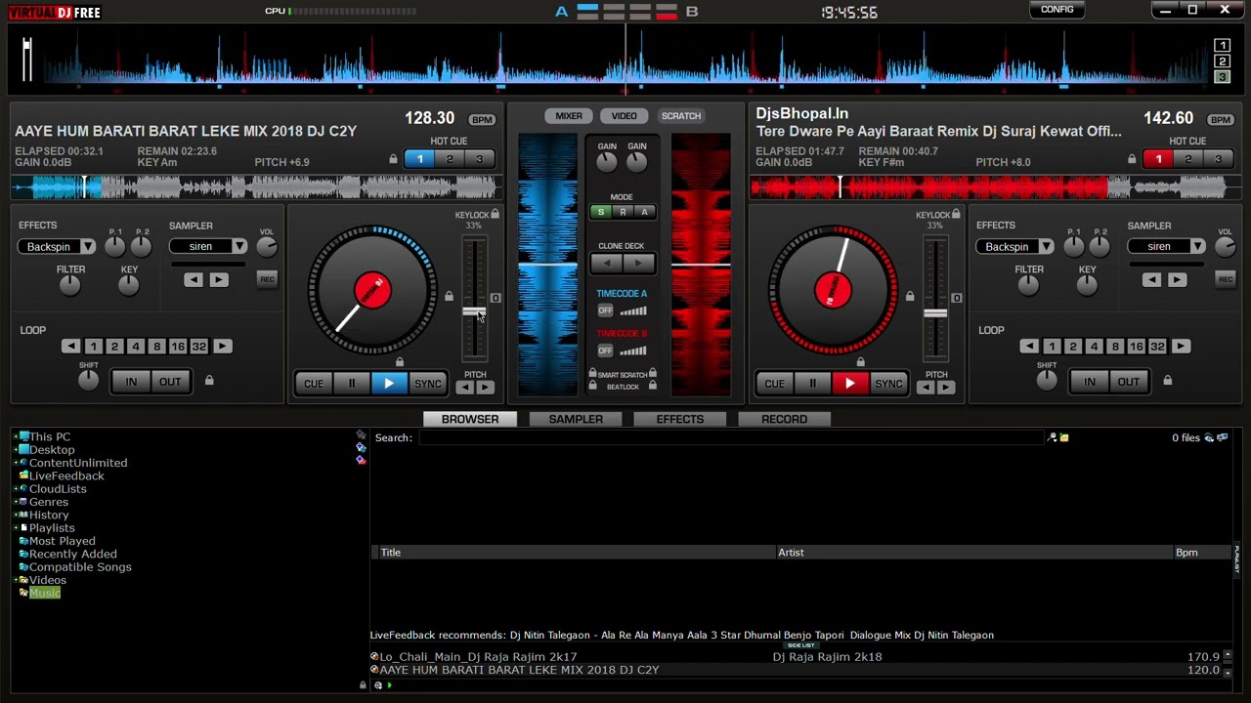Trigger left deck hot cue 2
Screen dimensions: 1251x703
pos(450,159)
